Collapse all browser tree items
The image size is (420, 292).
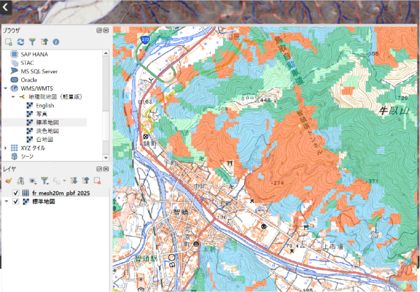(44, 42)
